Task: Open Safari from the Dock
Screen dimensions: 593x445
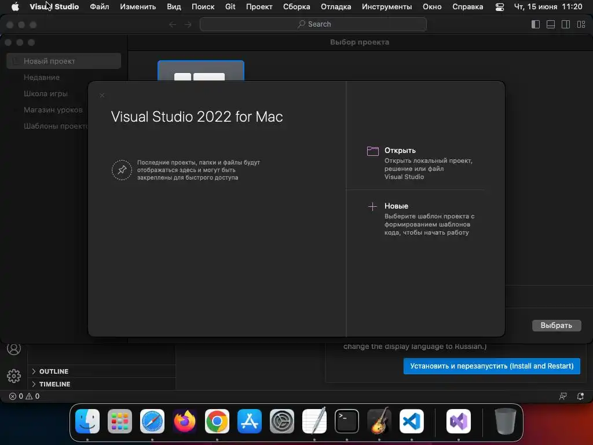Action: (152, 421)
